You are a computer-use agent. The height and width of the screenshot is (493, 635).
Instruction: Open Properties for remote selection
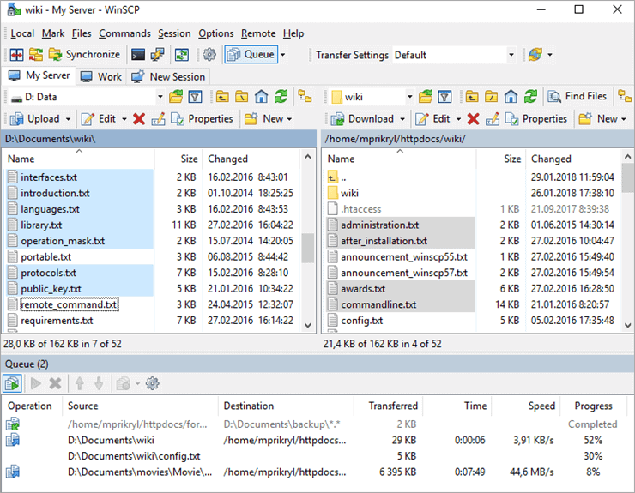click(x=535, y=119)
